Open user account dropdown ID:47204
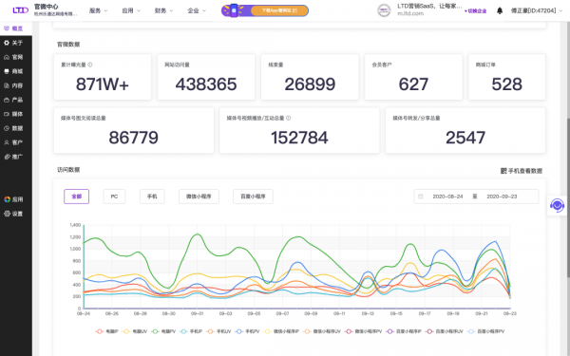 (x=537, y=10)
